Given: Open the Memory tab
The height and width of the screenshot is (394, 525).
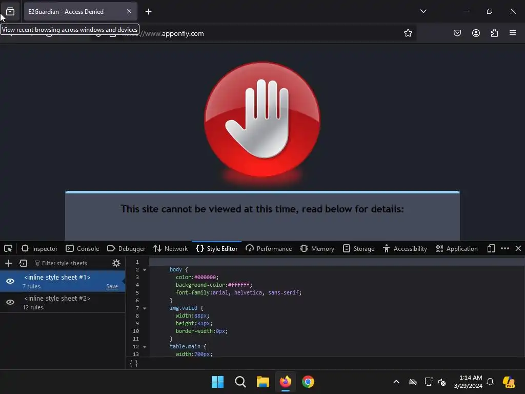Looking at the screenshot, I should click(x=317, y=249).
